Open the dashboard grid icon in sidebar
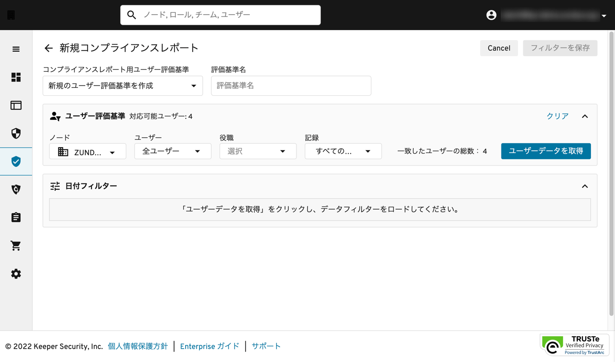 [x=16, y=77]
